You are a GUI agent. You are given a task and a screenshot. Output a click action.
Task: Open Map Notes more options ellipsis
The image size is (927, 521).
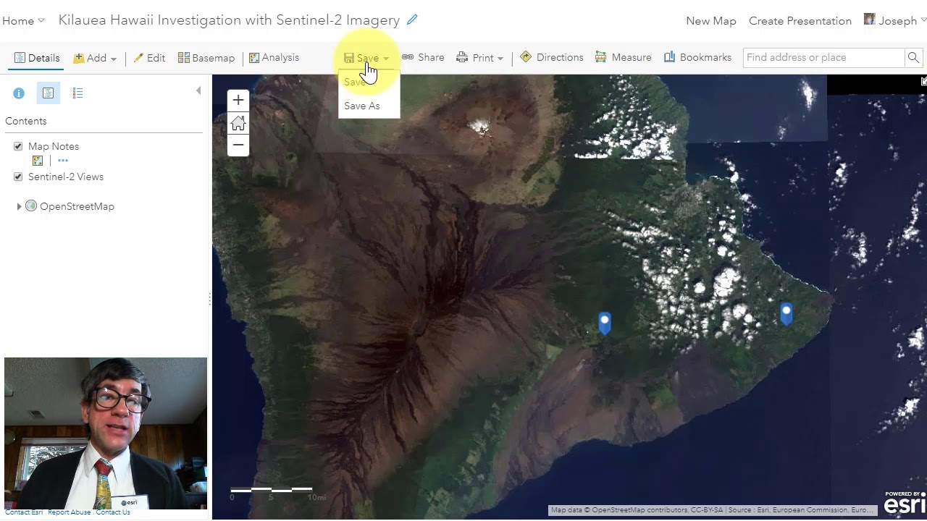pyautogui.click(x=63, y=161)
